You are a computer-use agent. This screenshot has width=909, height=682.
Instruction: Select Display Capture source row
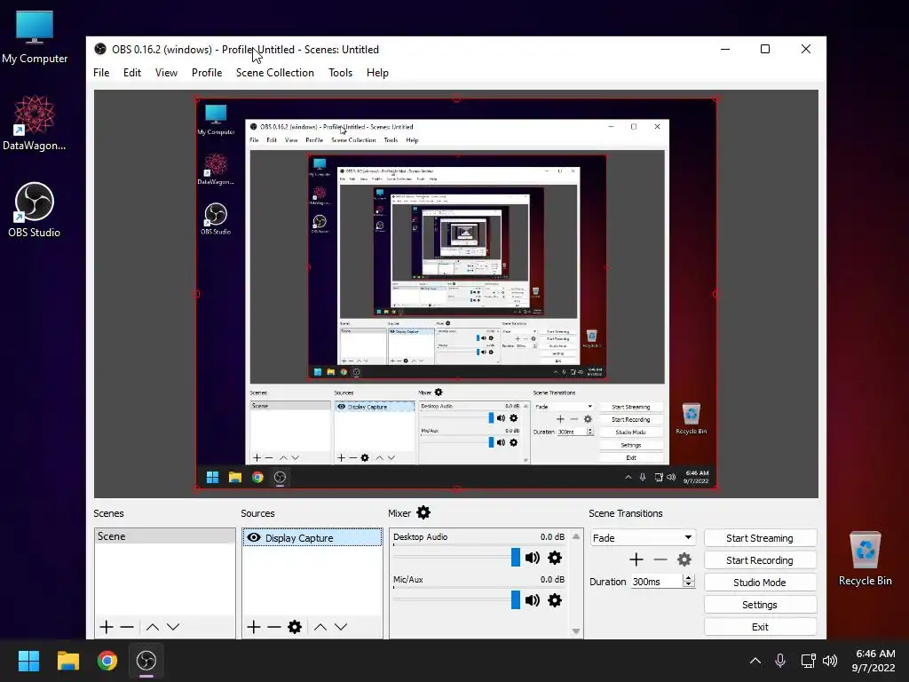point(312,537)
